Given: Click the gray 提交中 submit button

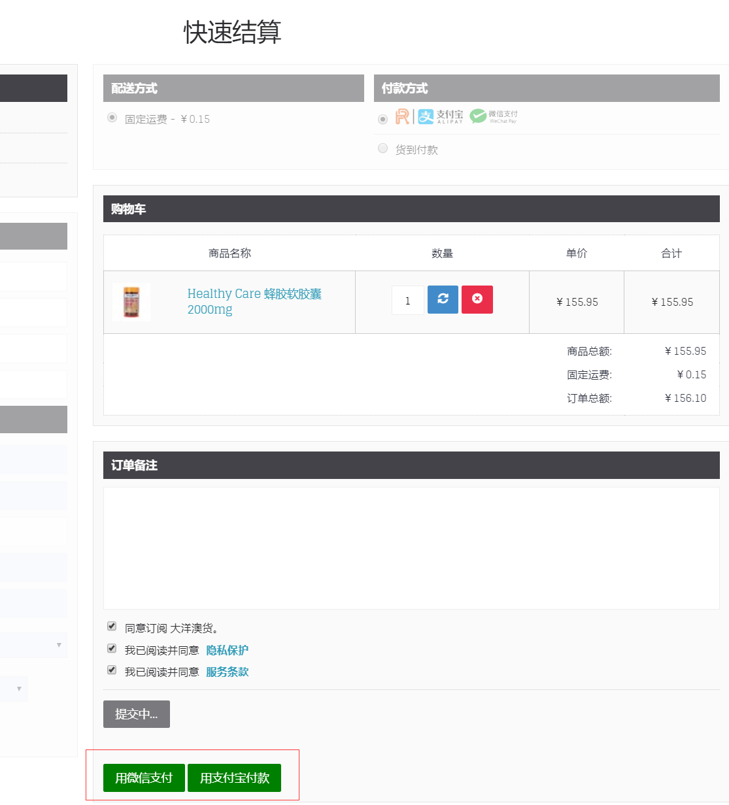Looking at the screenshot, I should 137,714.
